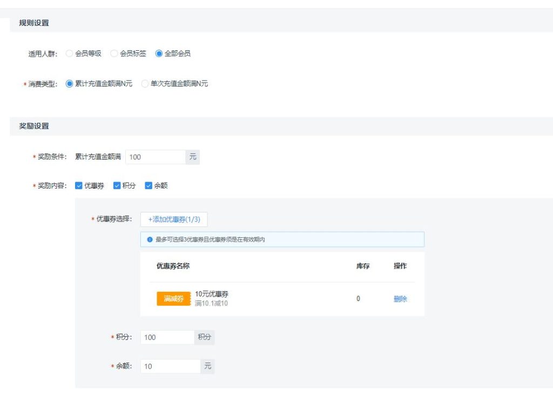Click the orange 满减券 coupon badge
This screenshot has height=414, width=553.
pos(173,298)
